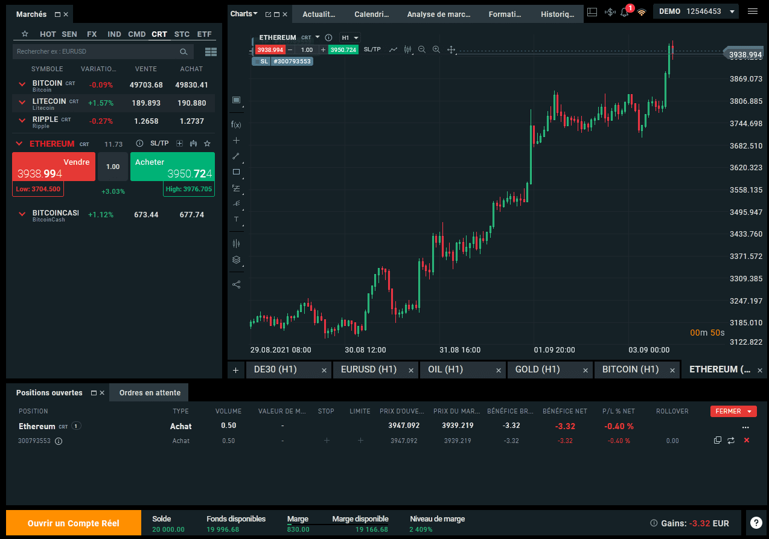Open notifications bell icon

pyautogui.click(x=625, y=11)
